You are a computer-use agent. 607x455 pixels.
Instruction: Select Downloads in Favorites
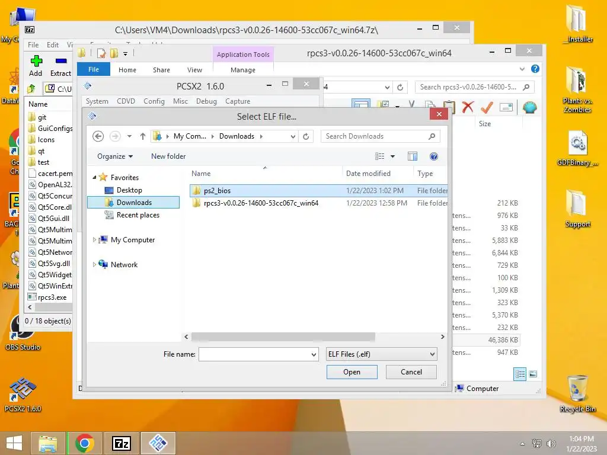point(133,203)
